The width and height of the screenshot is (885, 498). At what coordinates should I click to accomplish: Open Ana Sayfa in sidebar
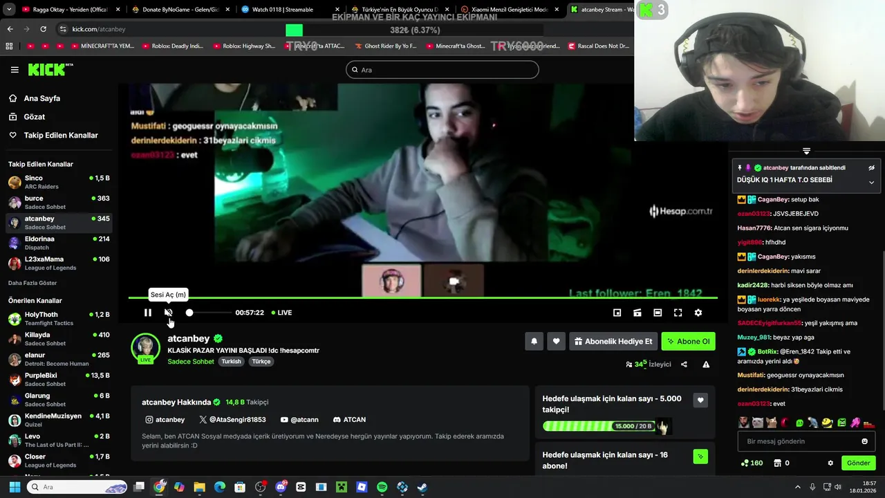(x=35, y=98)
